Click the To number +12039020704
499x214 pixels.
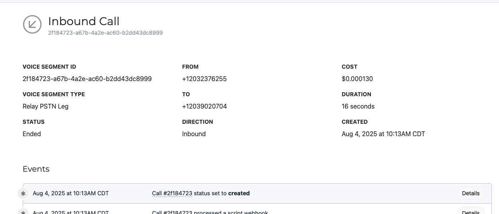click(x=205, y=107)
